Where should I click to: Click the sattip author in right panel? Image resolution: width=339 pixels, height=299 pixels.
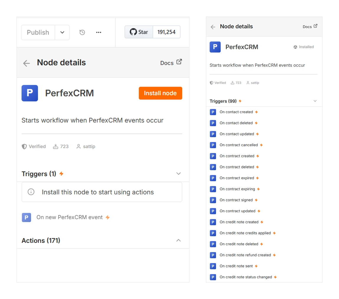point(253,83)
